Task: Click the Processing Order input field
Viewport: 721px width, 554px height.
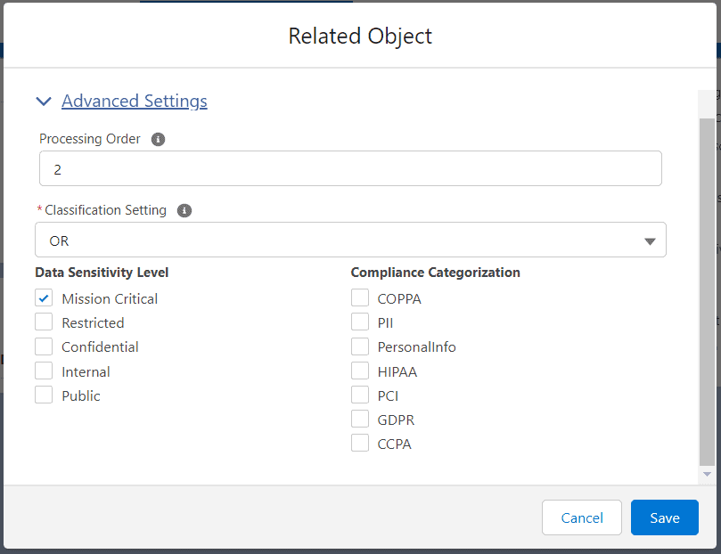Action: (x=350, y=168)
